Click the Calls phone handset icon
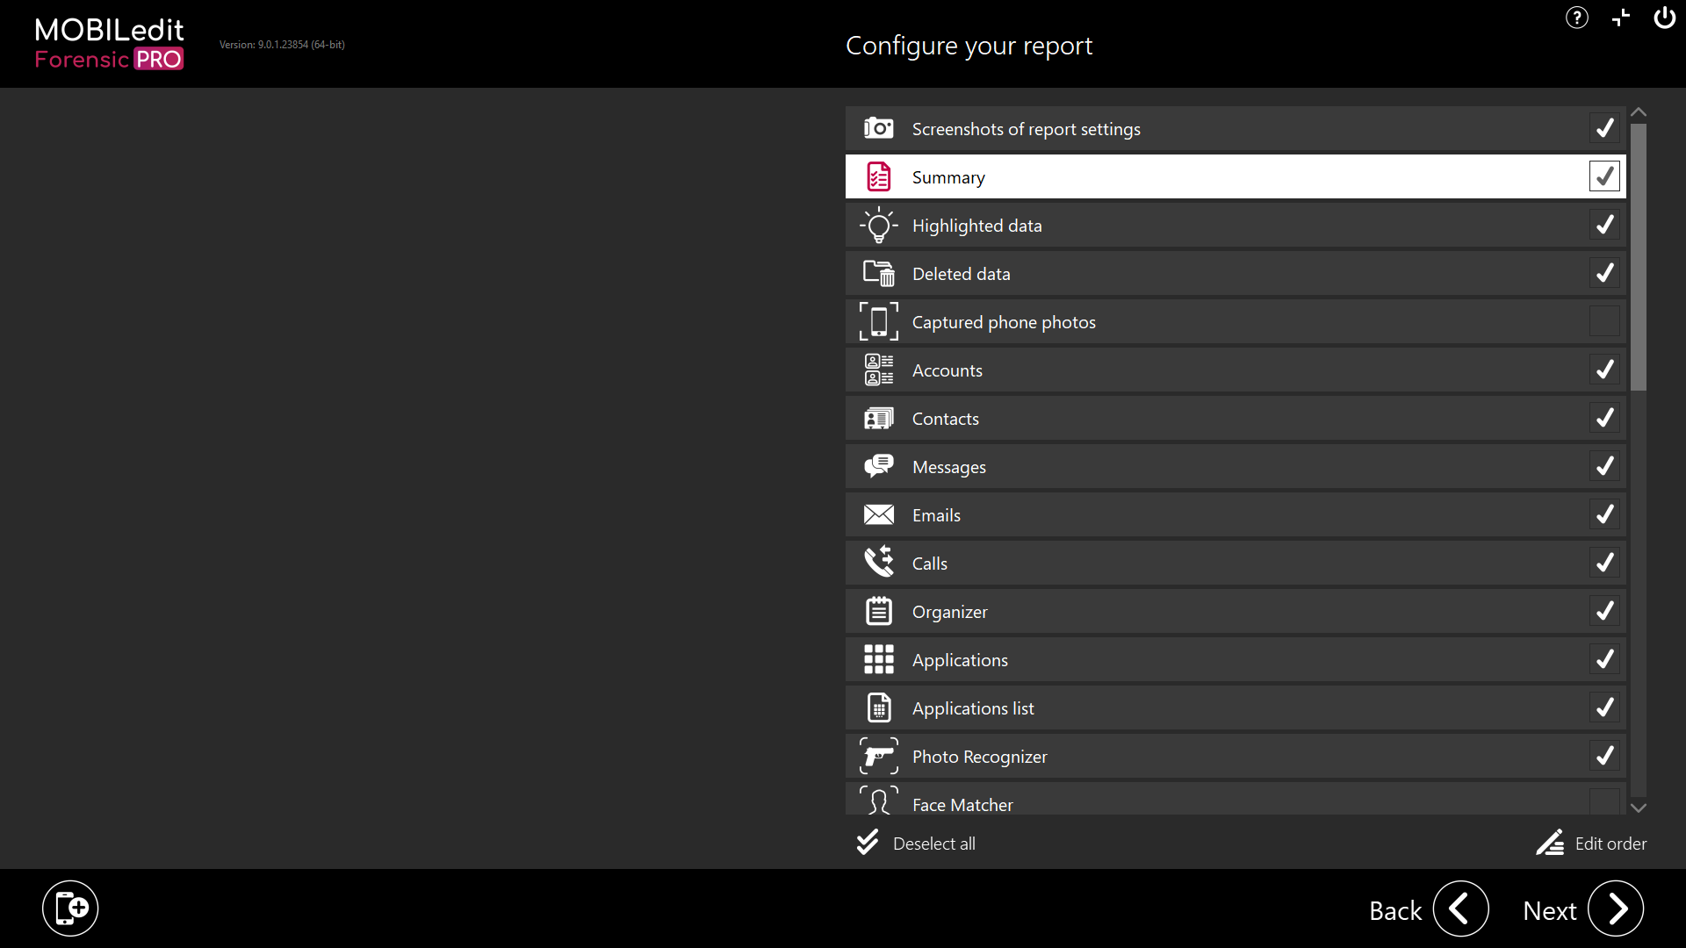Viewport: 1686px width, 948px height. click(878, 563)
